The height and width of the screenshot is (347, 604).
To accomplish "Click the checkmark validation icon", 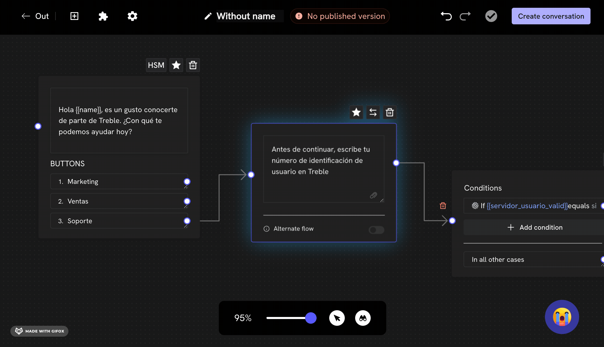I will pyautogui.click(x=491, y=16).
